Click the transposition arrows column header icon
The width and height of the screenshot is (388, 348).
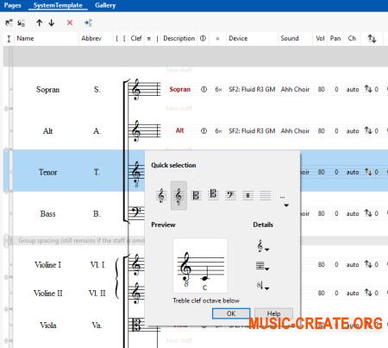(x=372, y=38)
